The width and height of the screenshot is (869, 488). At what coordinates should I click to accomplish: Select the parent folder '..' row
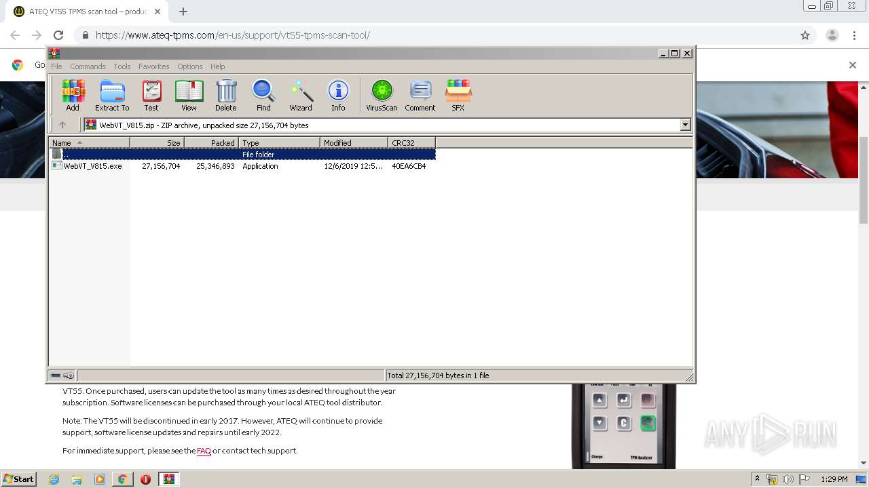point(242,155)
